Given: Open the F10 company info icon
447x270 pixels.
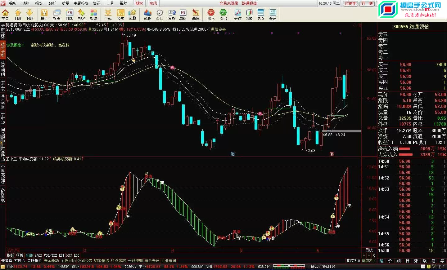Looking at the screenshot, I should pyautogui.click(x=261, y=15).
